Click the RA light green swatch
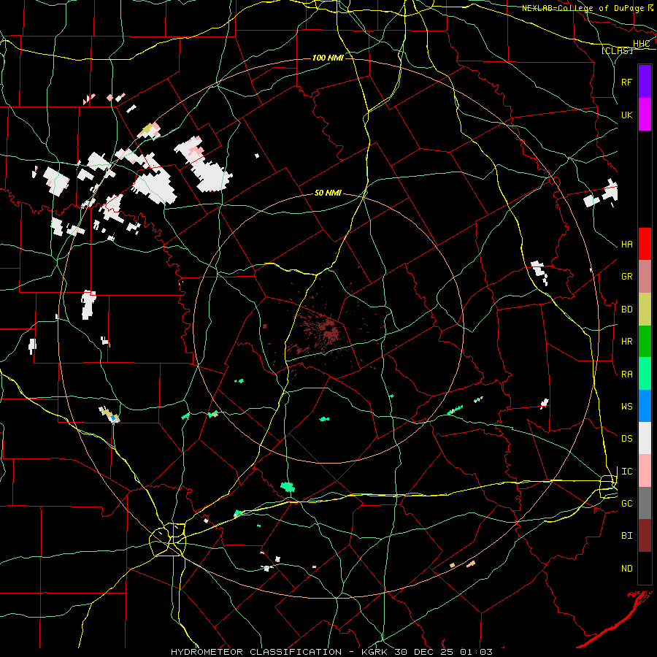Image resolution: width=657 pixels, height=657 pixels. (x=645, y=374)
